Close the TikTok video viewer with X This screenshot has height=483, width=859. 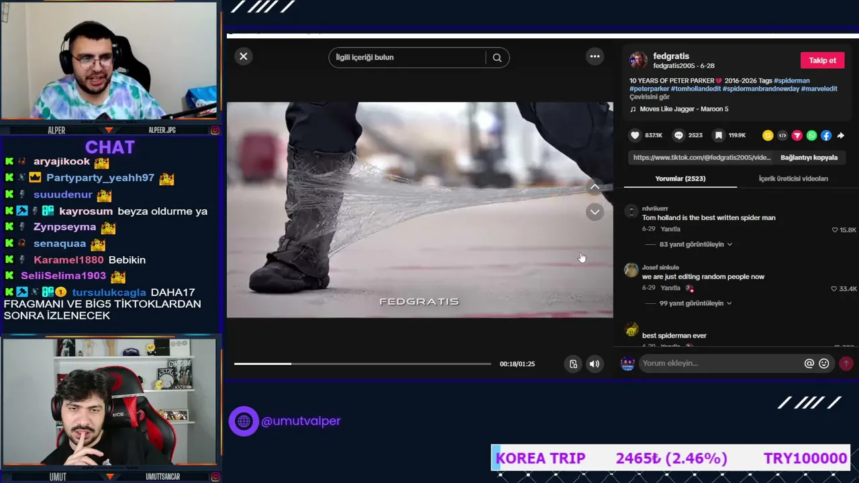244,56
